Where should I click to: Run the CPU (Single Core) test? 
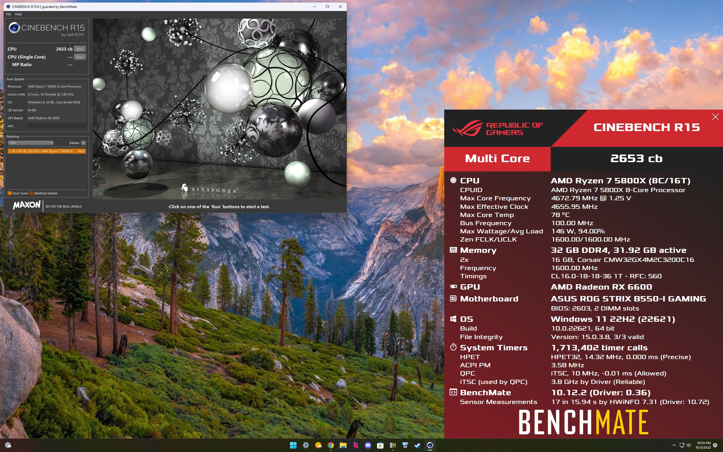pyautogui.click(x=80, y=57)
